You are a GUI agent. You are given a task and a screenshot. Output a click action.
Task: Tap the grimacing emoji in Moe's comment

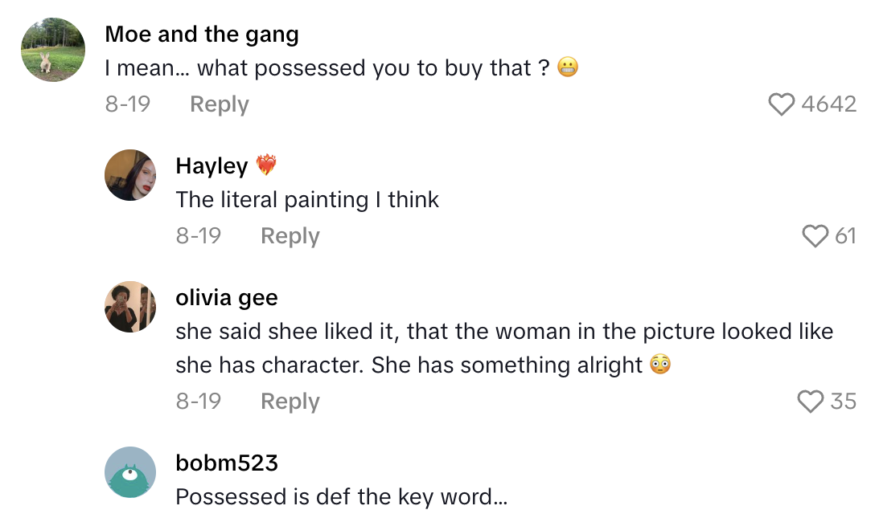(566, 68)
